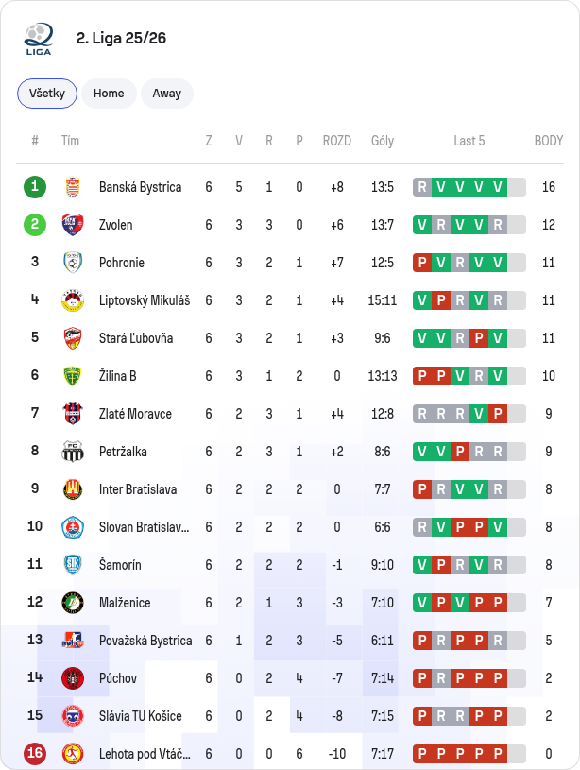Screen dimensions: 580x770
Task: Switch to the Home standings tab
Action: tap(109, 94)
